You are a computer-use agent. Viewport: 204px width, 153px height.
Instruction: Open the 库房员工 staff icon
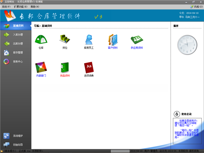coord(89,40)
